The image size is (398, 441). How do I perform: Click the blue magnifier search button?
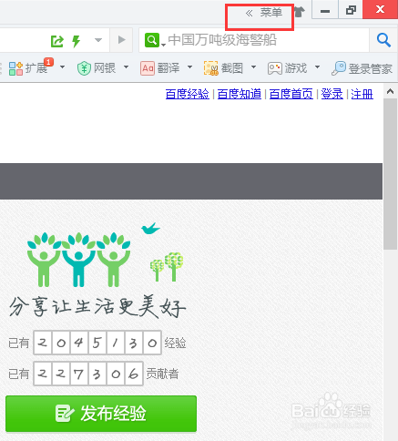pyautogui.click(x=383, y=40)
